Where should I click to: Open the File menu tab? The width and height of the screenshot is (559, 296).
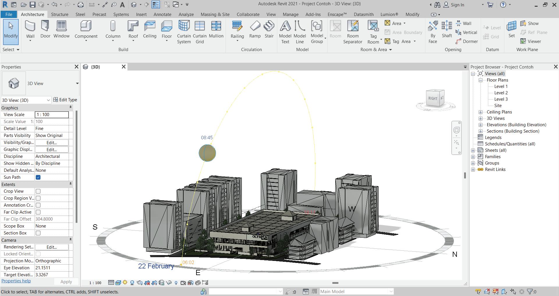[x=9, y=14]
